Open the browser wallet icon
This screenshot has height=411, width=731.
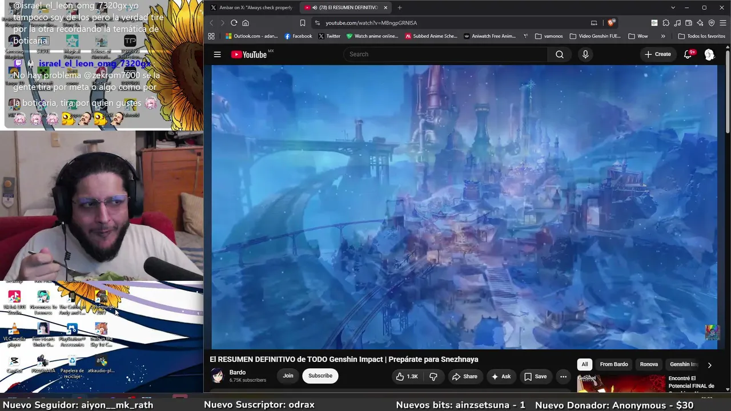689,23
